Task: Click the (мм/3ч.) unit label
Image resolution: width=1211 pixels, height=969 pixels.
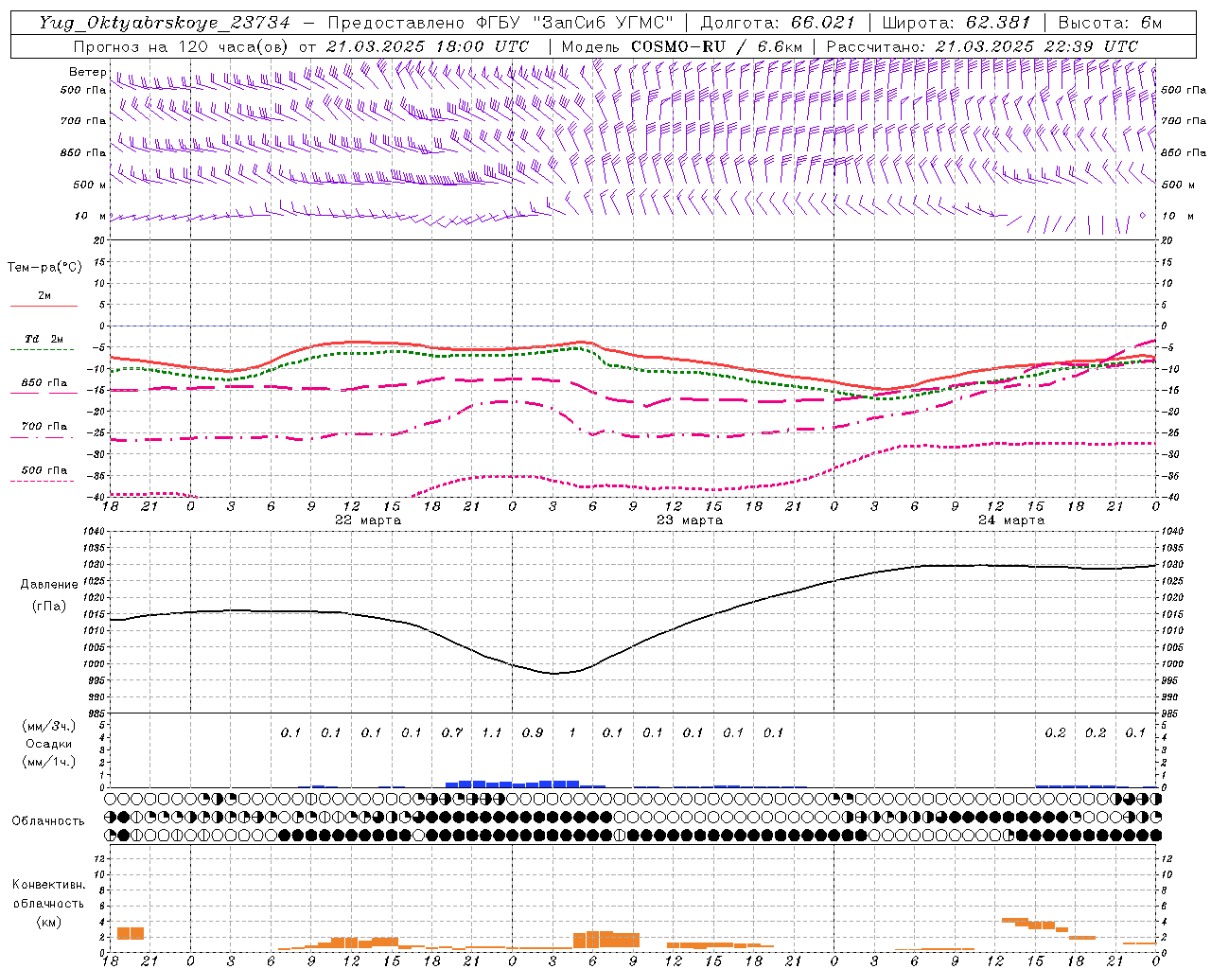Action: (49, 727)
